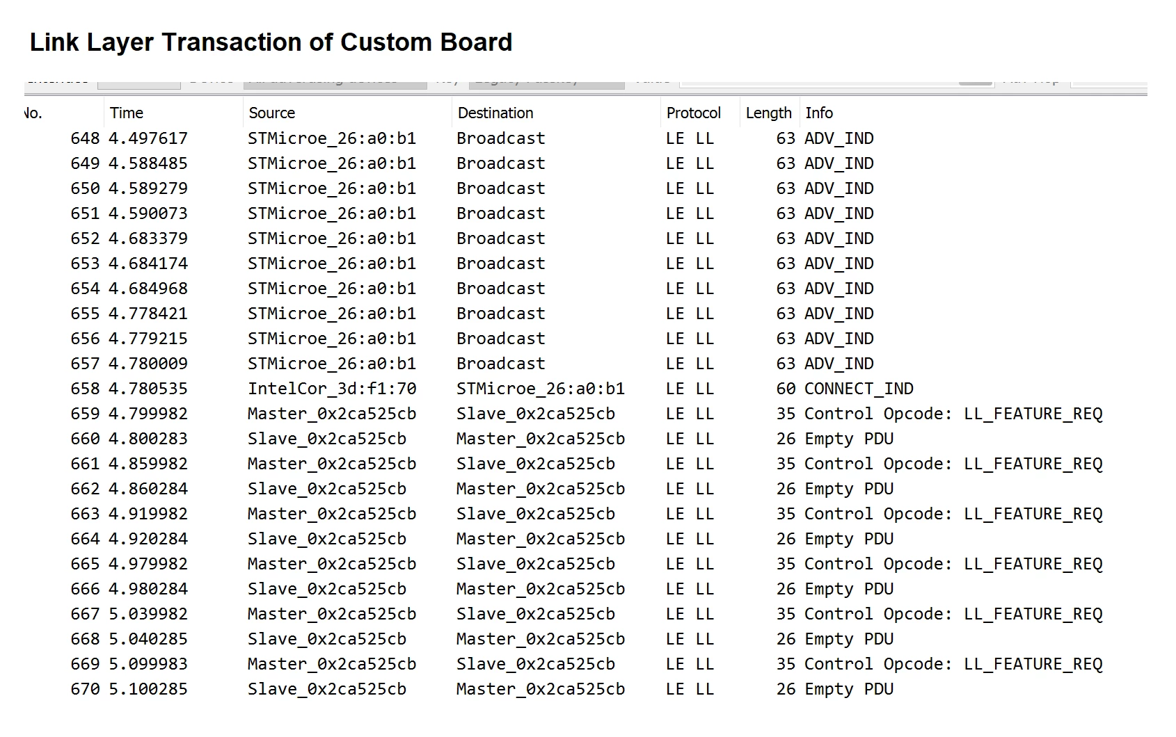Click the Length column header
This screenshot has height=737, width=1176.
769,113
